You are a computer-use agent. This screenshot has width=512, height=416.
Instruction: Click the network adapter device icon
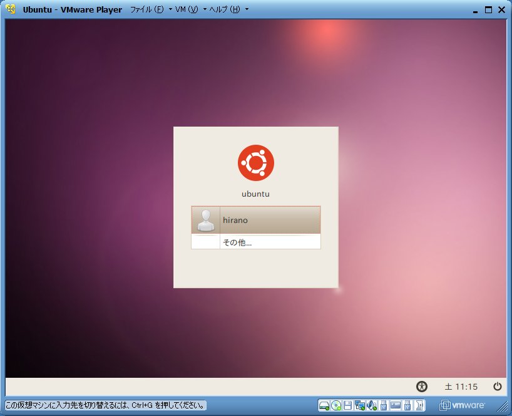click(x=360, y=405)
